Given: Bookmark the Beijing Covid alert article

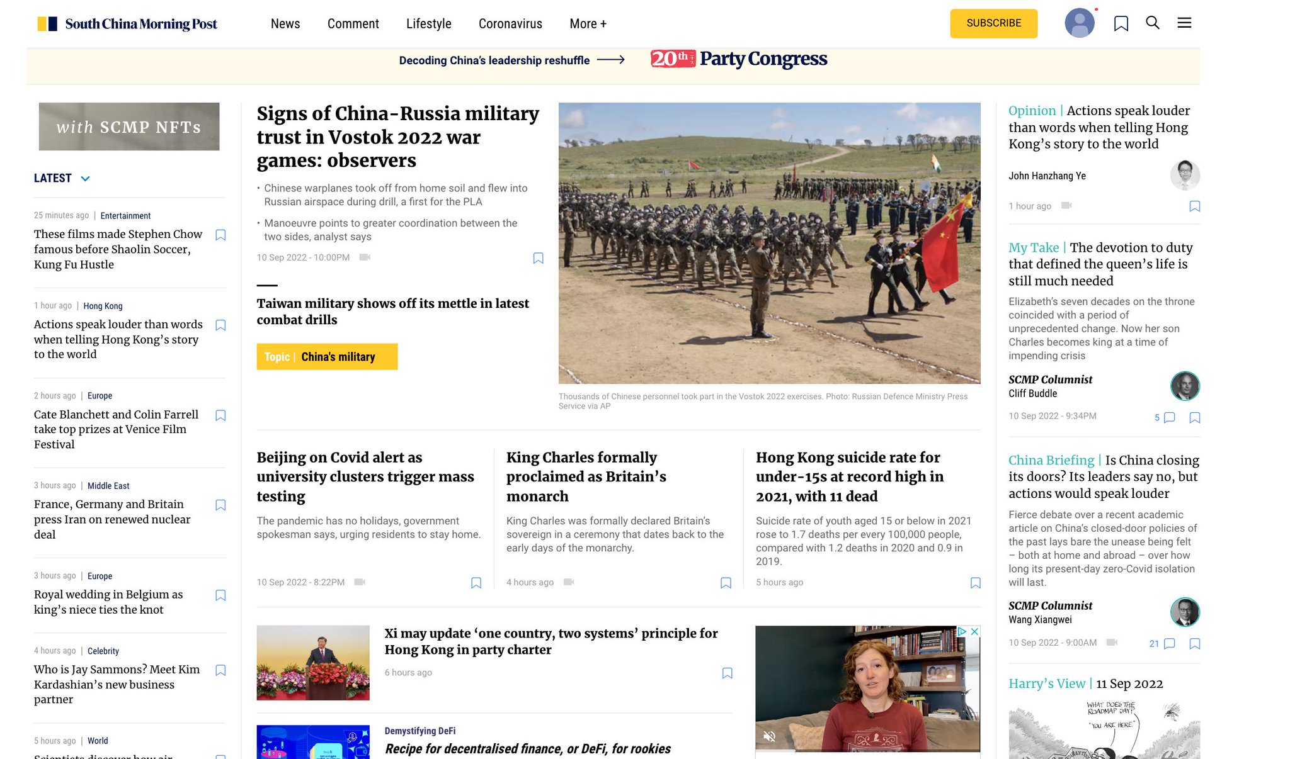Looking at the screenshot, I should click(476, 583).
